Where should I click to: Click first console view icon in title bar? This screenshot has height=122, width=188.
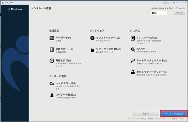click(x=164, y=3)
